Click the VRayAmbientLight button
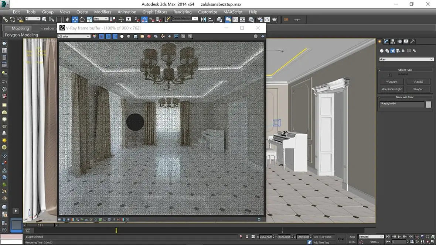Screen dimensions: 436x245 [x=392, y=89]
